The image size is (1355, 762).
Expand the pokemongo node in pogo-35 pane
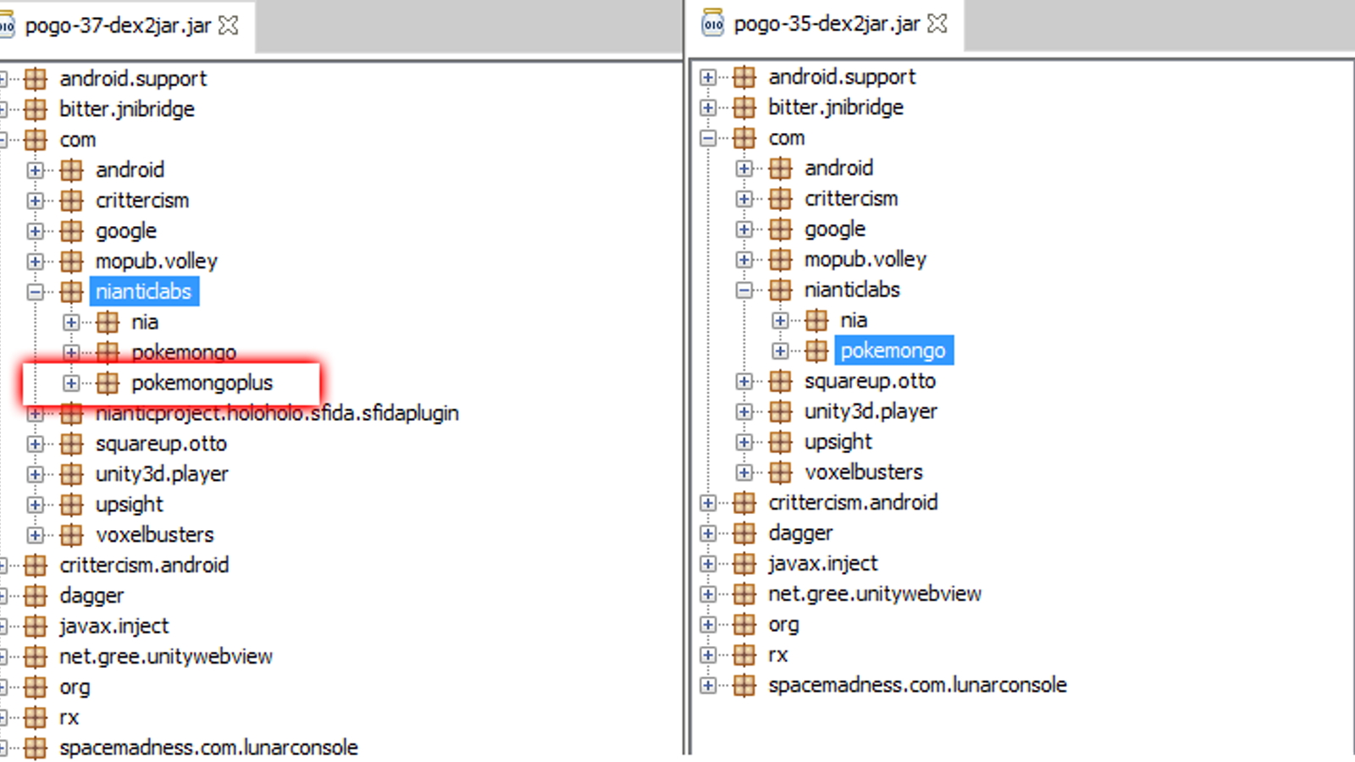(780, 351)
